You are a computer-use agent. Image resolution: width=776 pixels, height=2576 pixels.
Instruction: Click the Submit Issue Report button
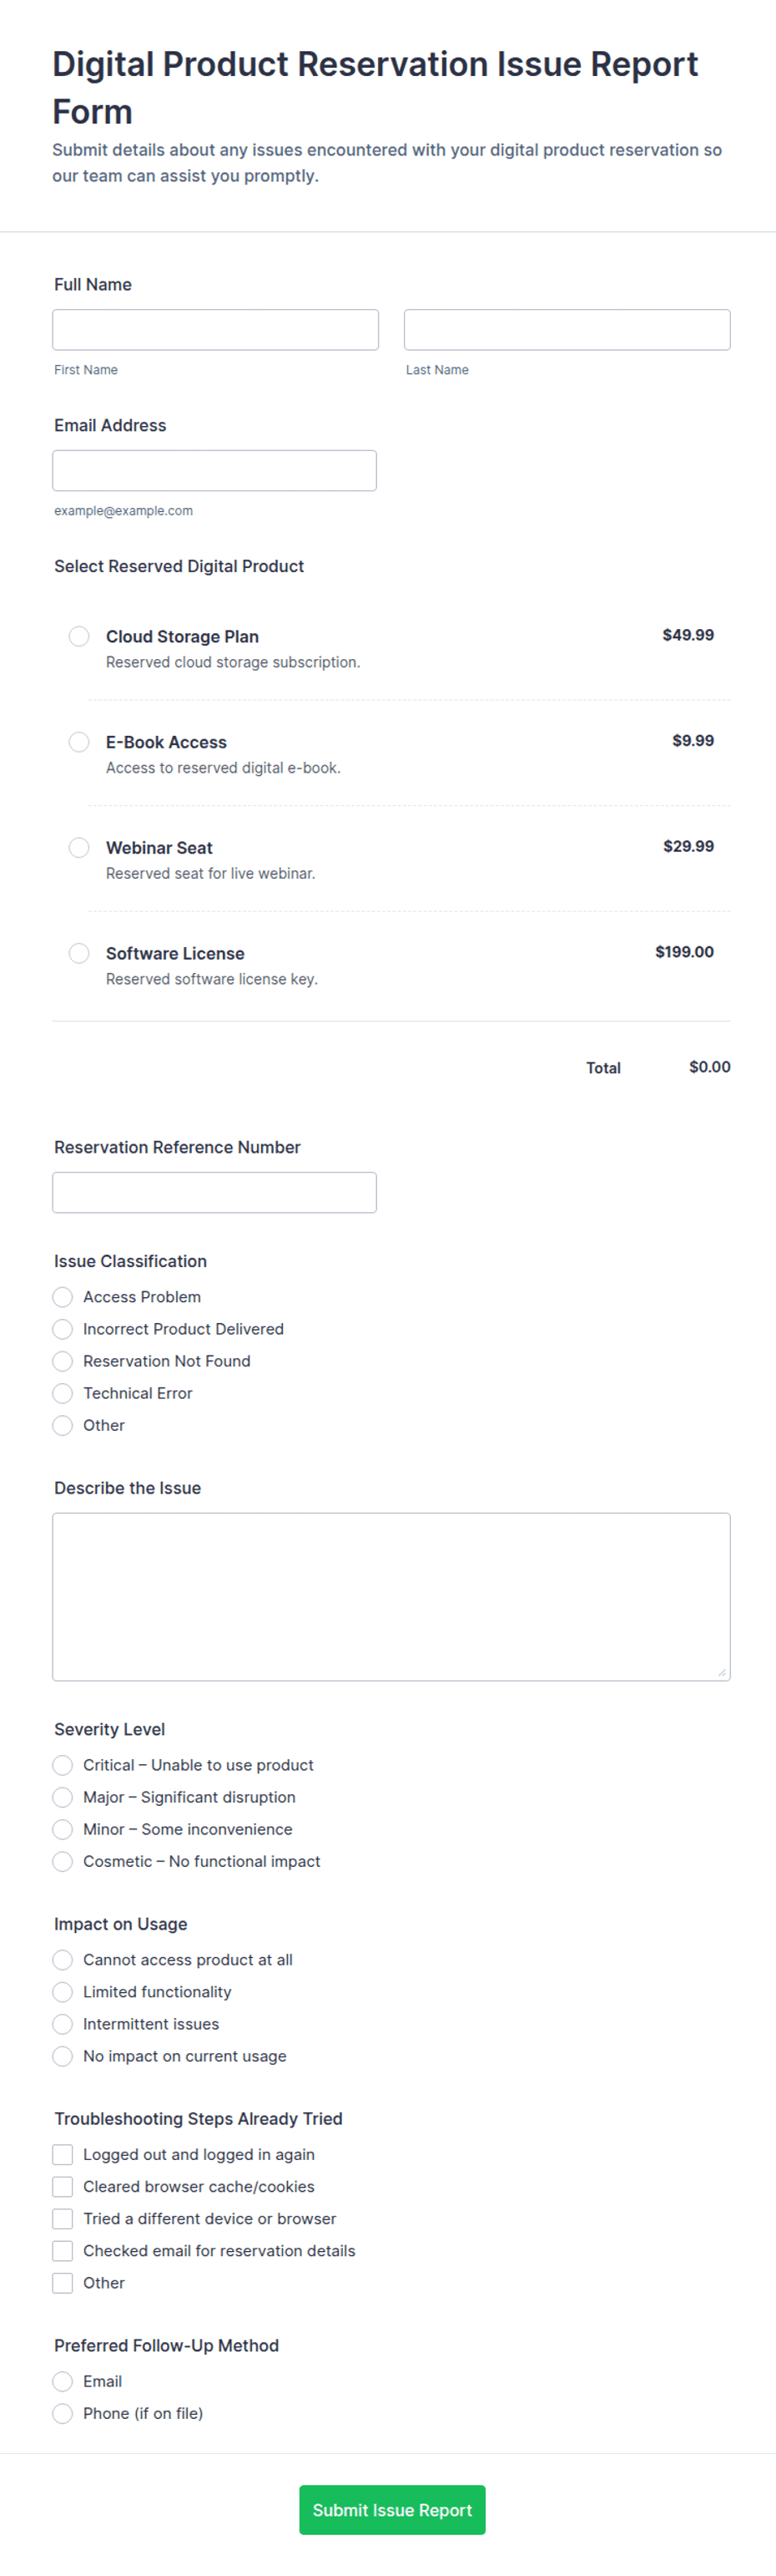tap(392, 2511)
